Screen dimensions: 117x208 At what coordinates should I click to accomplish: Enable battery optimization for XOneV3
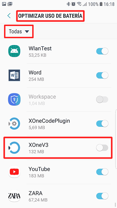click(102, 148)
